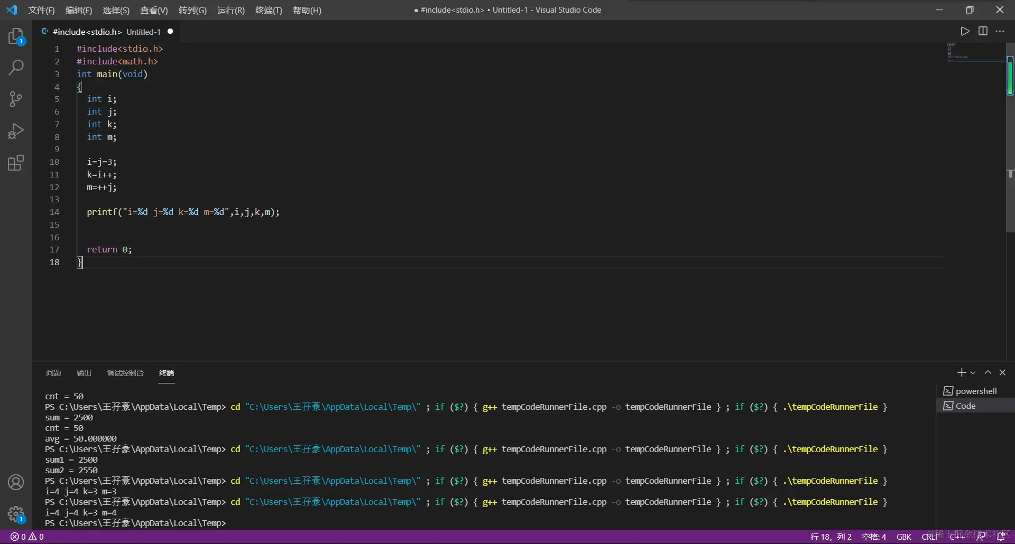This screenshot has width=1015, height=544.
Task: Open editor More Actions ellipsis menu
Action: click(1000, 32)
